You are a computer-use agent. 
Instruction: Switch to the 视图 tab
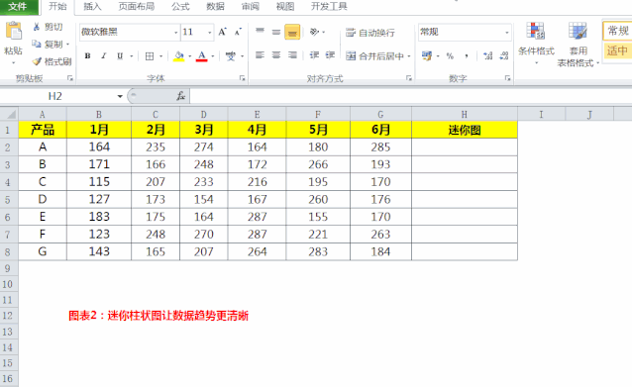[x=284, y=6]
